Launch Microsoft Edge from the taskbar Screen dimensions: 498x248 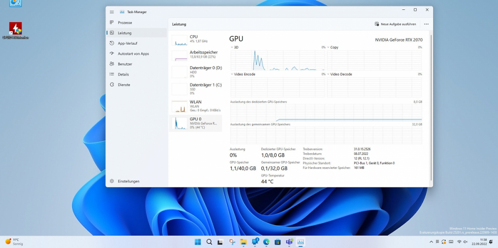tap(266, 242)
